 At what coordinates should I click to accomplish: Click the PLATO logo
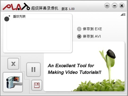pos(16,7)
